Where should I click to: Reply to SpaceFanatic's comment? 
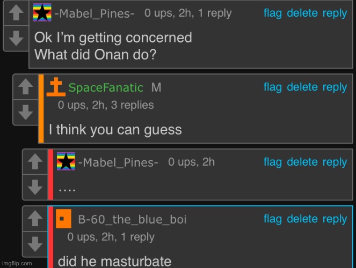coord(335,87)
